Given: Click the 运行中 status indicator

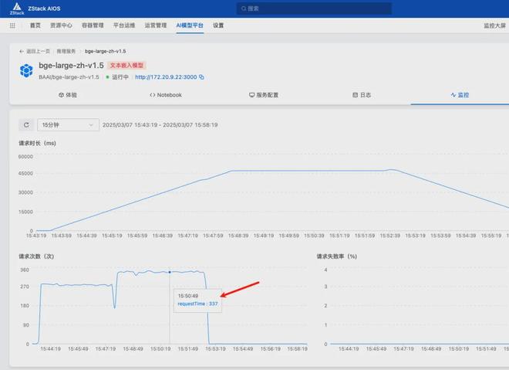Looking at the screenshot, I should point(117,77).
